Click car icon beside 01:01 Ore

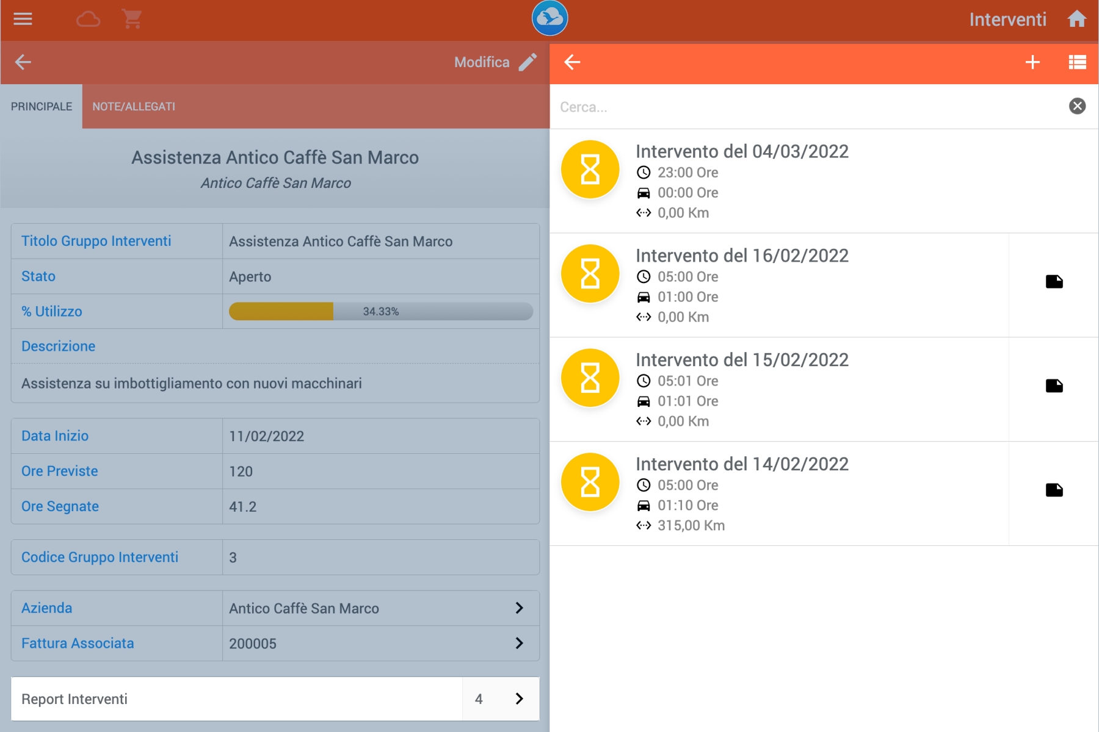tap(644, 401)
